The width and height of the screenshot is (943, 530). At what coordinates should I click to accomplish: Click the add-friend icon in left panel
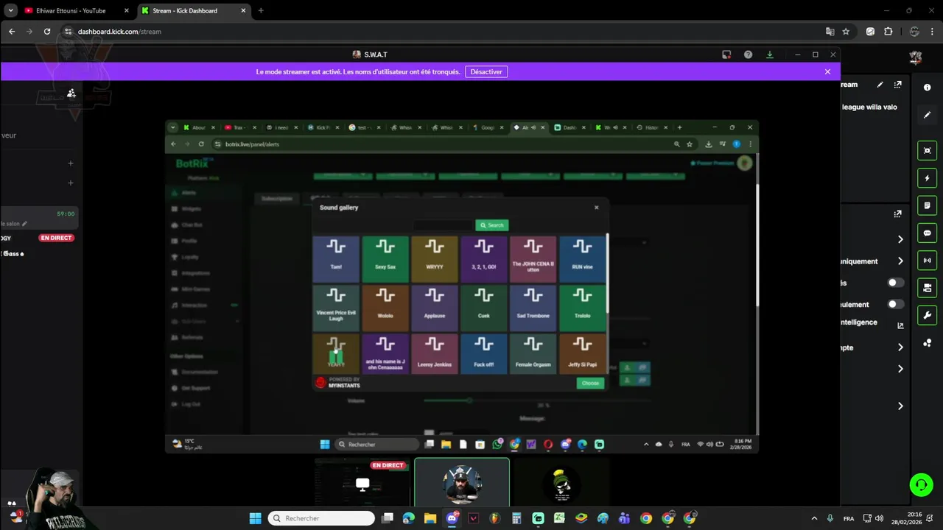click(71, 93)
